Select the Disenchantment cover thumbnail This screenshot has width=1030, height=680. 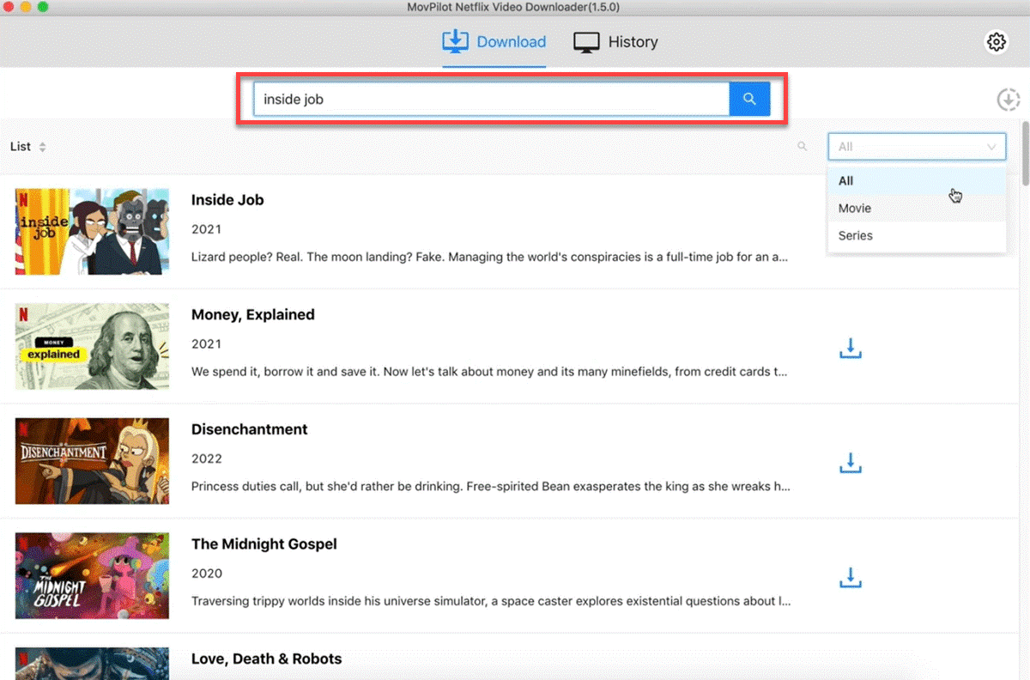[92, 461]
